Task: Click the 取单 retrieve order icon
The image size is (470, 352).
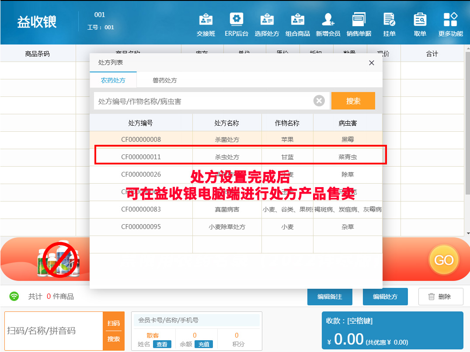Action: [x=420, y=24]
